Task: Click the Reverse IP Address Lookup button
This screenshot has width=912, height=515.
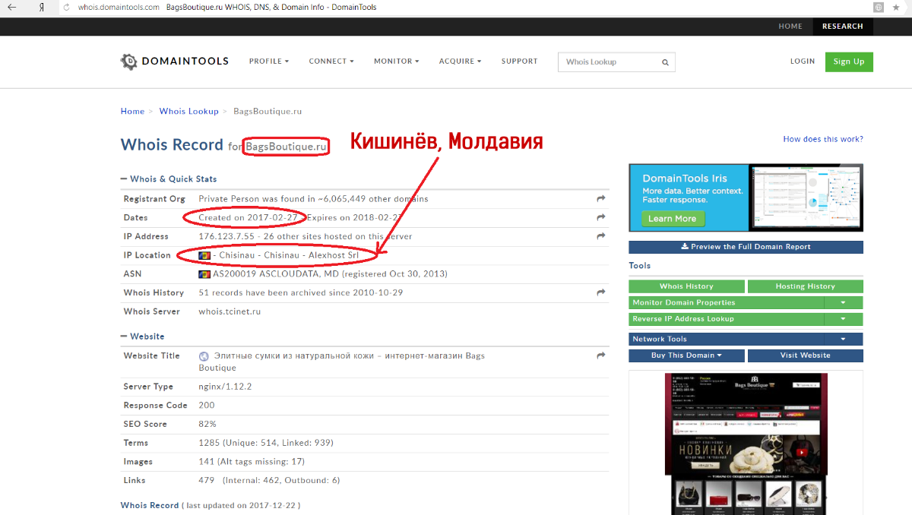Action: (x=727, y=319)
